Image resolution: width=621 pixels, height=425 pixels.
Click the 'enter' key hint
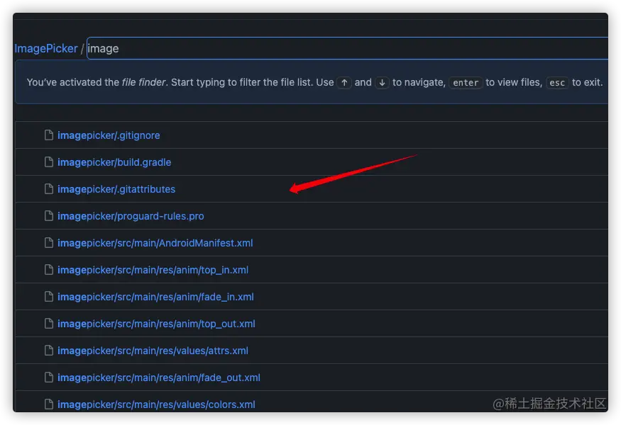click(466, 83)
